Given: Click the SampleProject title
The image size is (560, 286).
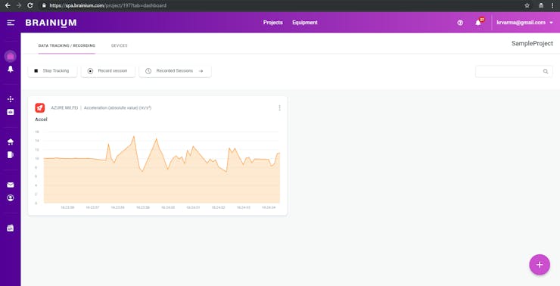Looking at the screenshot, I should click(x=532, y=44).
